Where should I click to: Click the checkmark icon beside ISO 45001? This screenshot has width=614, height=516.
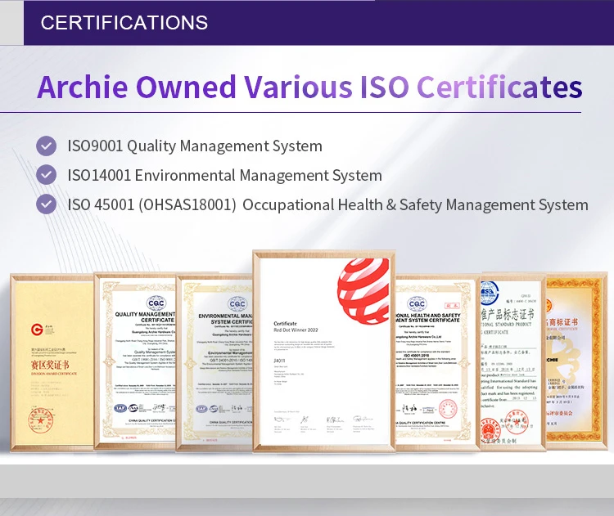[47, 204]
